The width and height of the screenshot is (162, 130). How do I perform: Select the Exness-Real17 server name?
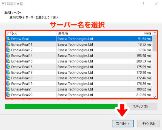point(22,73)
